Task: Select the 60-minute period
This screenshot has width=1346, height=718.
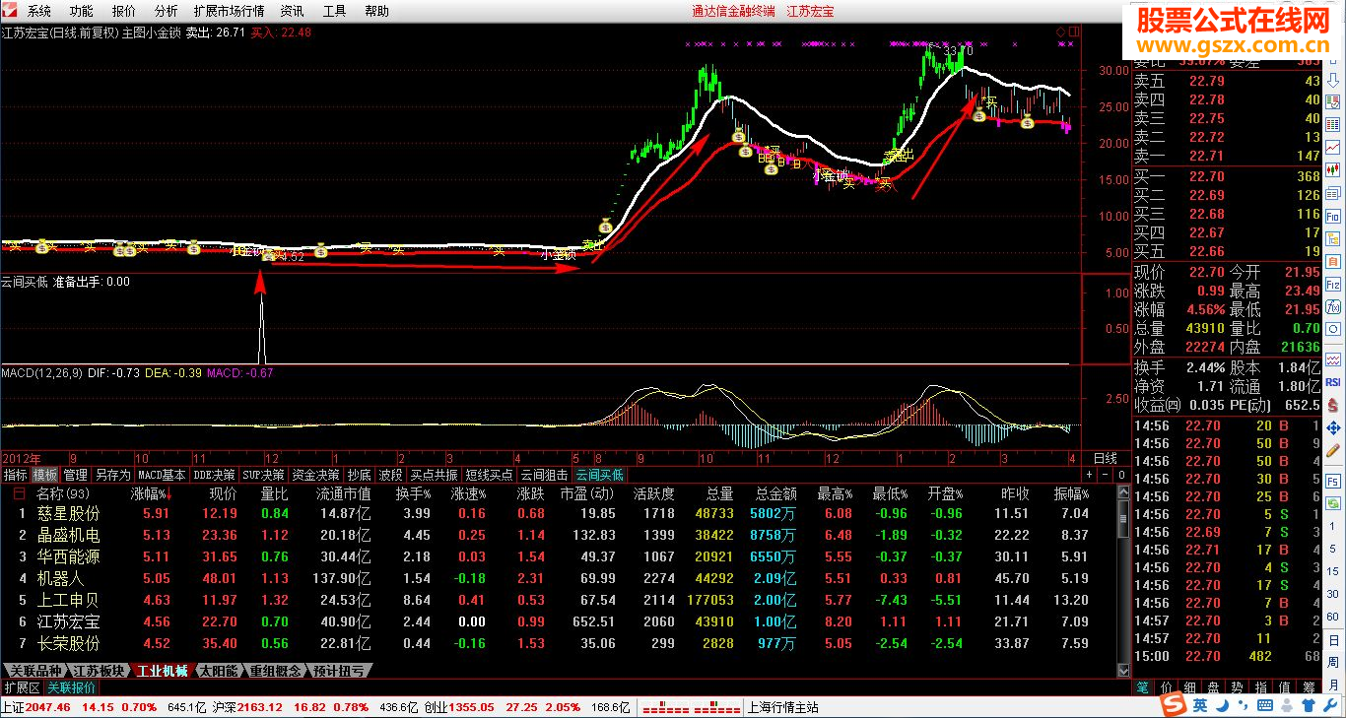Action: 1333,617
